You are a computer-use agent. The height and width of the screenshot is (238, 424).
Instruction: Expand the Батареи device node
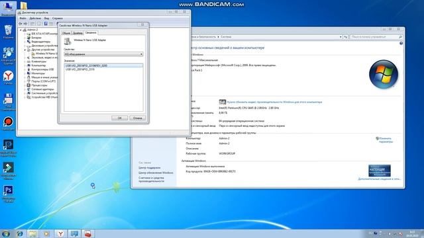tap(25, 38)
